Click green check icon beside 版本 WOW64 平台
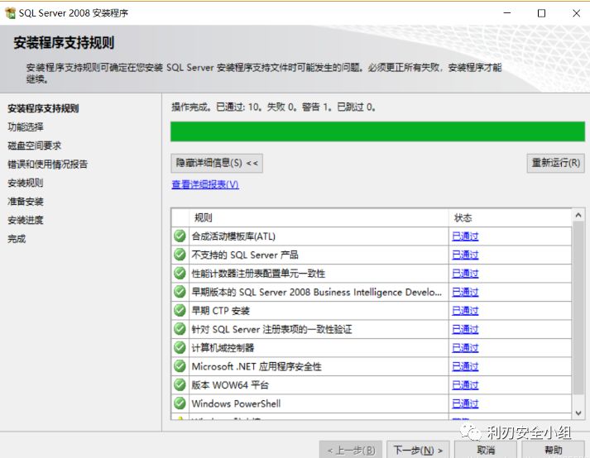Image resolution: width=590 pixels, height=458 pixels. coord(180,385)
